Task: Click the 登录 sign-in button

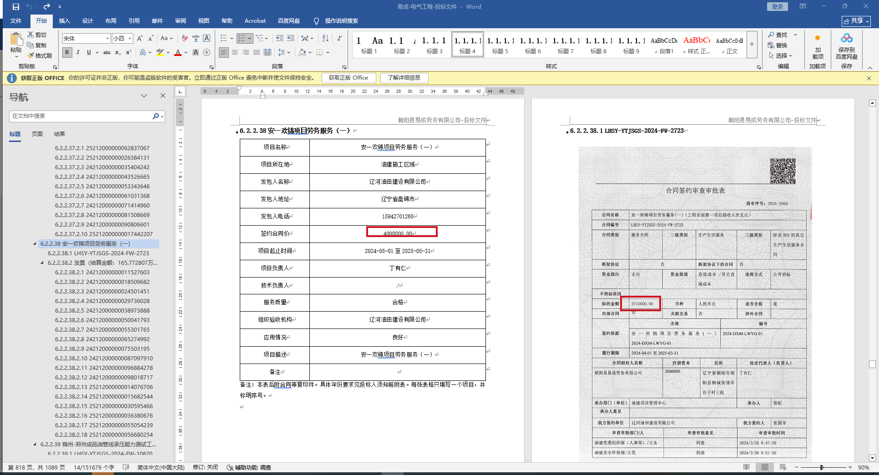Action: (x=778, y=7)
